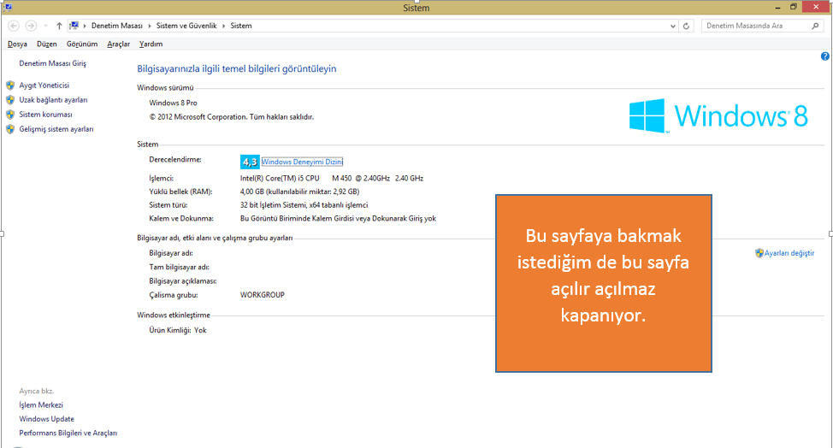
Task: Click the shield icon beside Gelişmiş sistem ayarları
Action: pyautogui.click(x=10, y=129)
